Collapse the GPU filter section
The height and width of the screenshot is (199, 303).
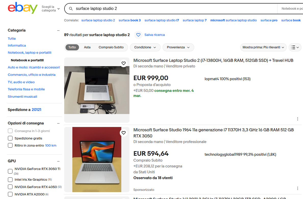coord(58,161)
